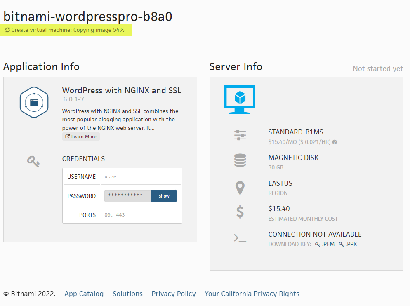Click the EASTUS region map pin icon
Screen dimensions: 410x306
[x=240, y=187]
